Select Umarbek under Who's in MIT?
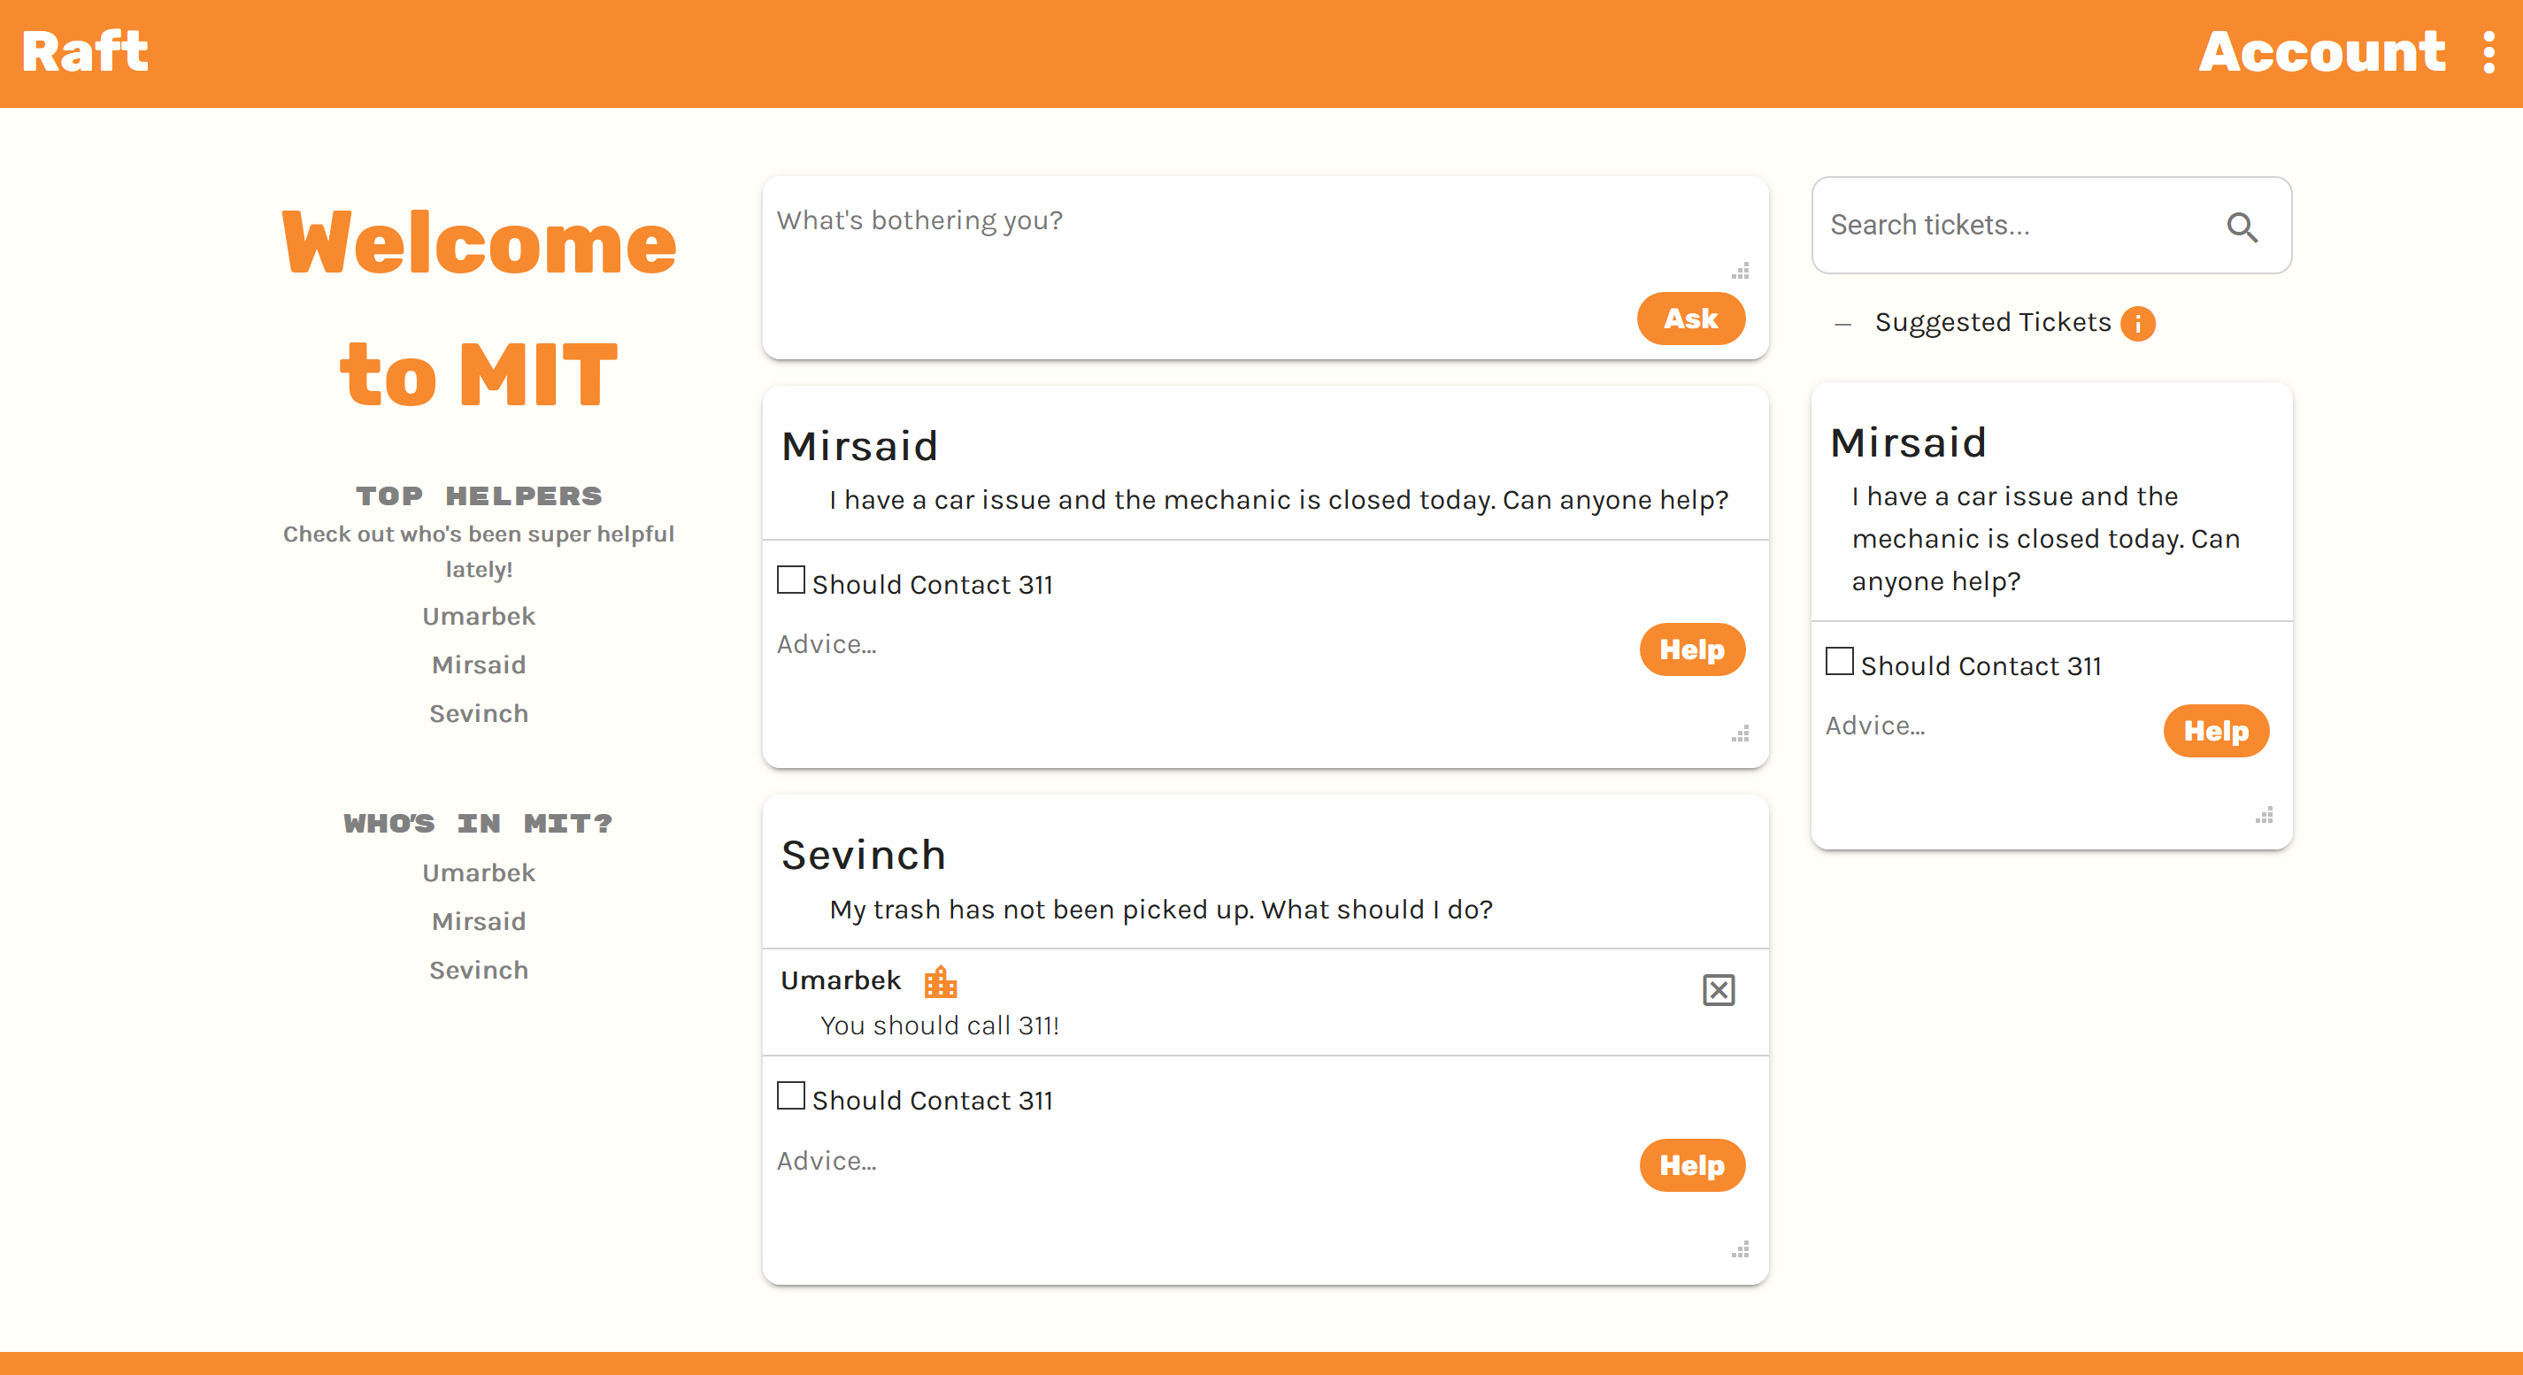 (479, 872)
